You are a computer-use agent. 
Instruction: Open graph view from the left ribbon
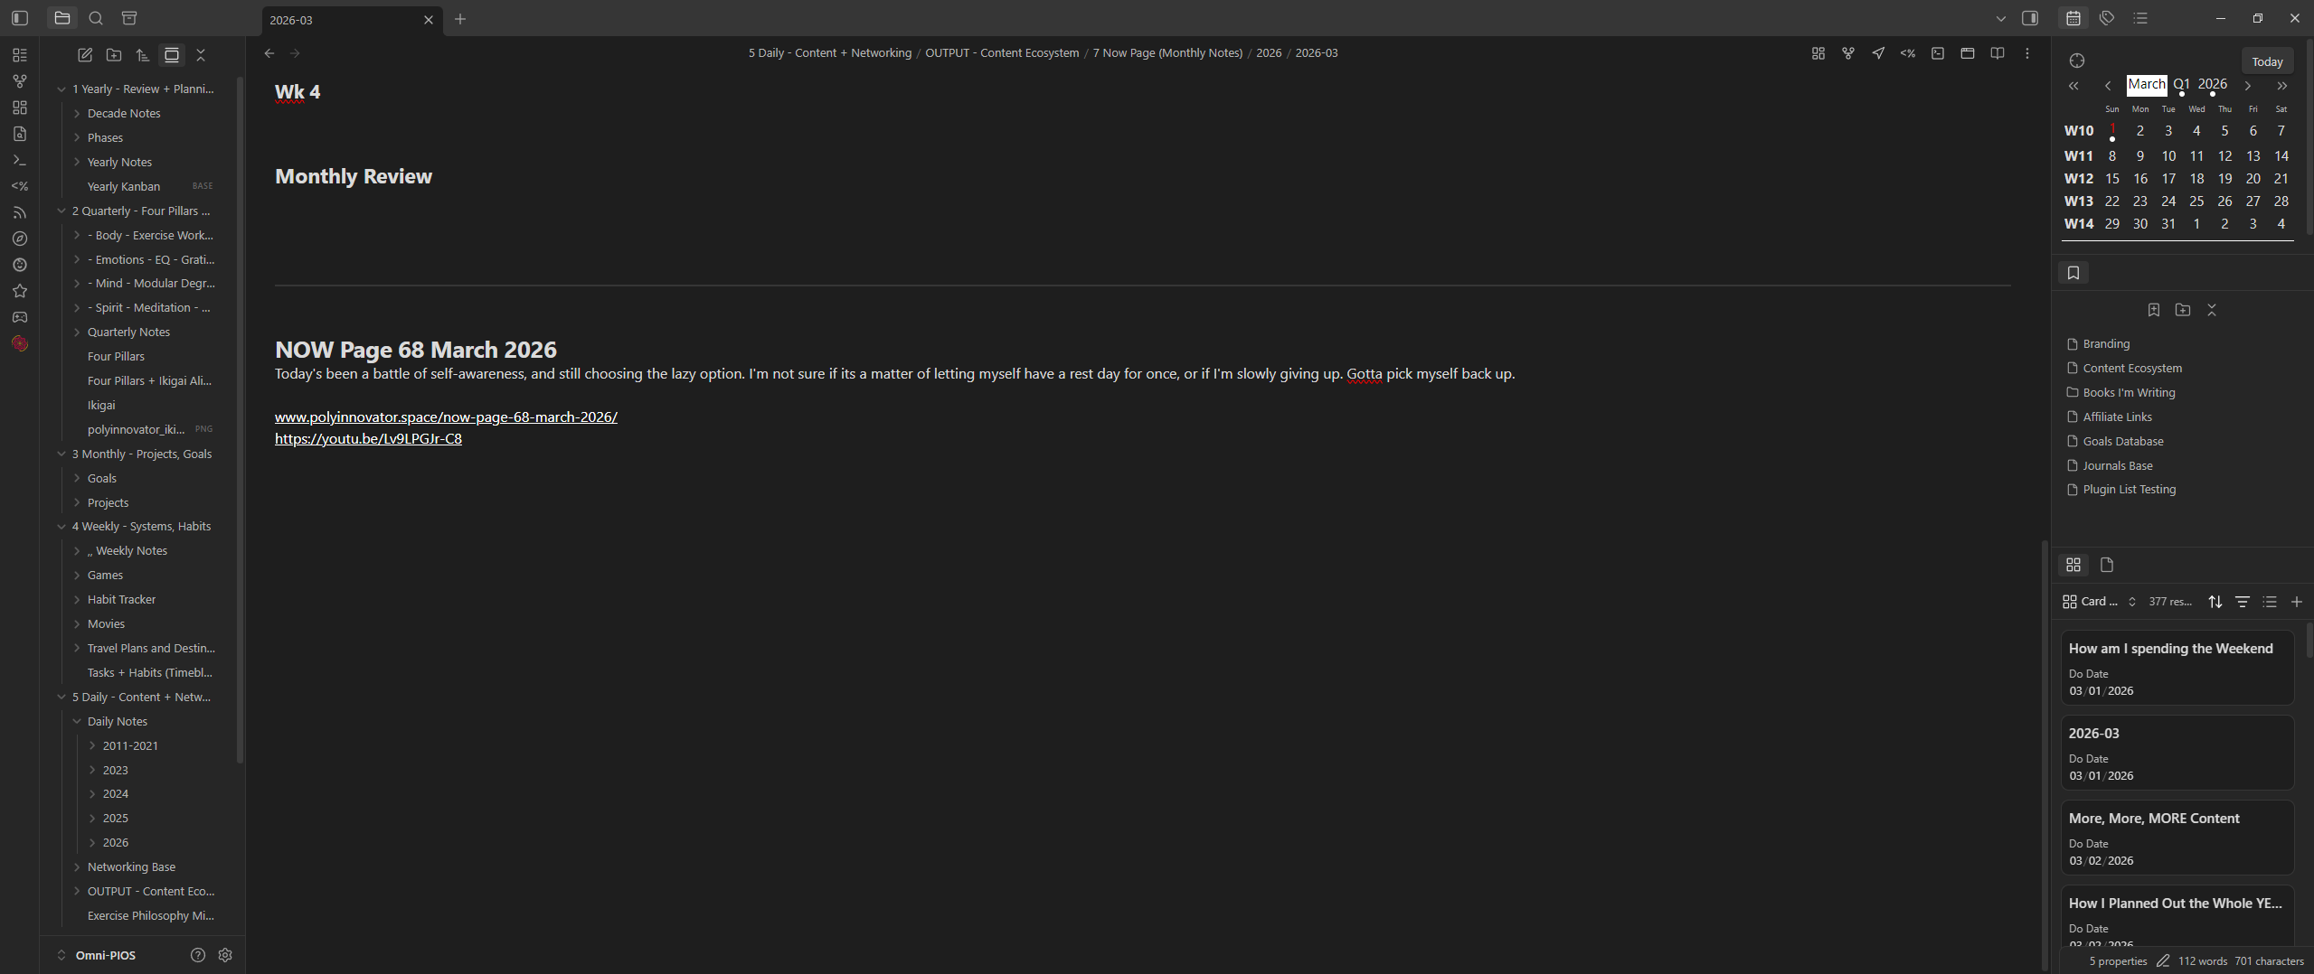coord(20,81)
